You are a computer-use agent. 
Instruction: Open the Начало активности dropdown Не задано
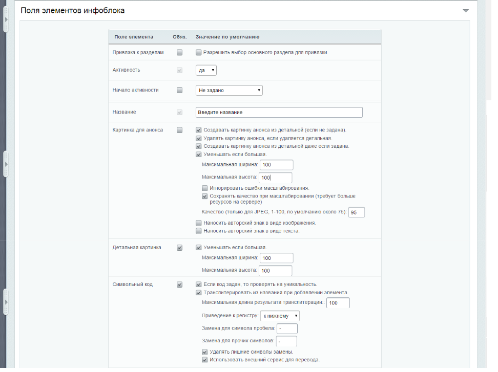click(229, 90)
